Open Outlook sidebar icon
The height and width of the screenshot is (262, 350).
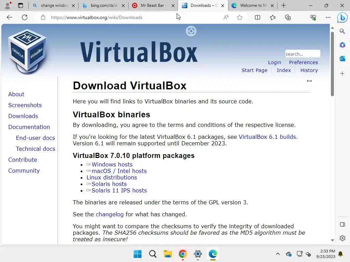coord(342,59)
